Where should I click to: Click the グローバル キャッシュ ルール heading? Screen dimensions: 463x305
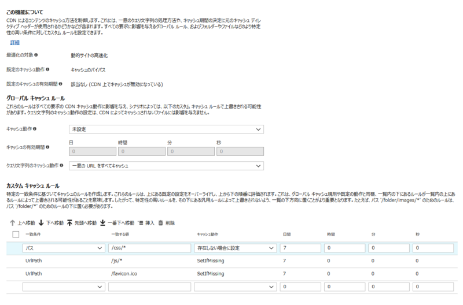tap(35, 98)
